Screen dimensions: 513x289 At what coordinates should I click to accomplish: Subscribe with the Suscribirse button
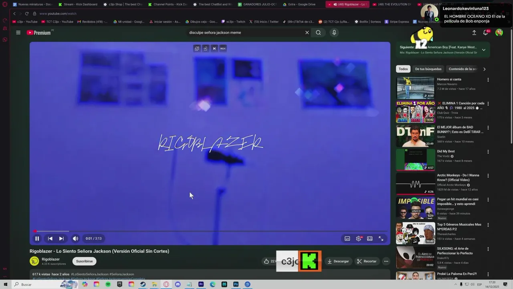84,261
